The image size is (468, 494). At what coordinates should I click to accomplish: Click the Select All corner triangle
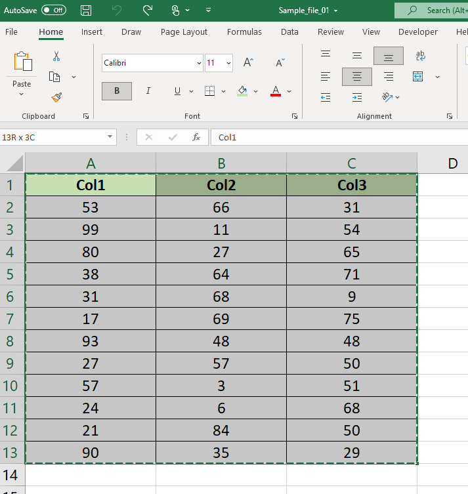click(x=14, y=163)
